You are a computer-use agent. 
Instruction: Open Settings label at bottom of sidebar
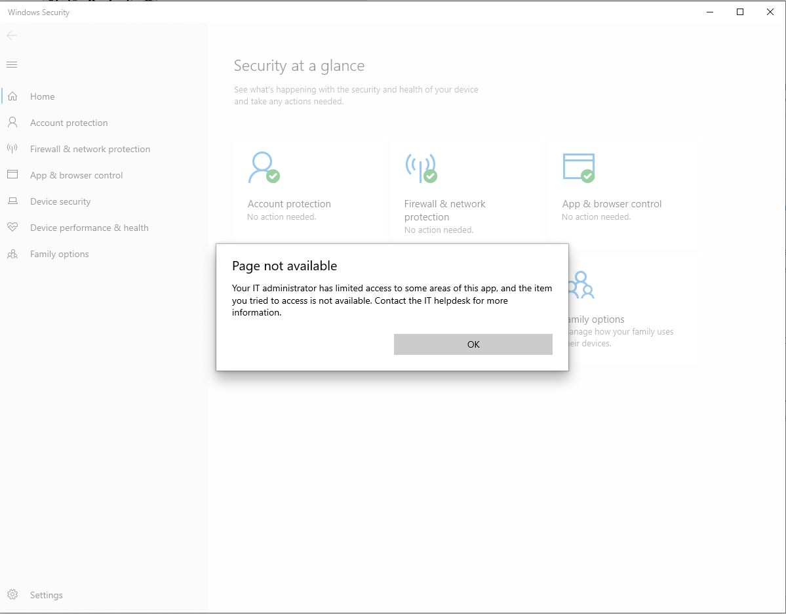46,595
